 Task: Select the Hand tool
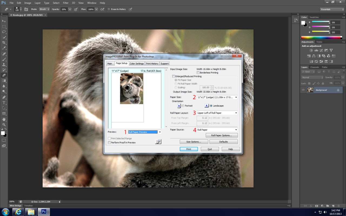4,119
